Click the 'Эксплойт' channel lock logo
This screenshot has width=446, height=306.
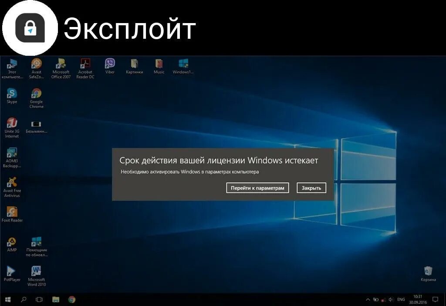point(30,28)
